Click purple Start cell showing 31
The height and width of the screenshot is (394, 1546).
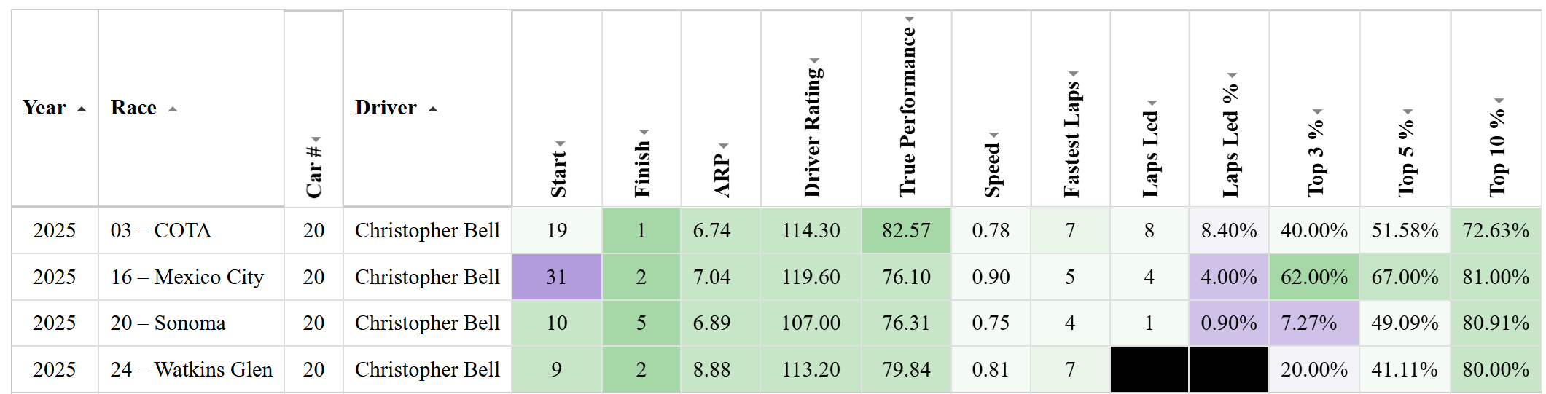tap(557, 277)
